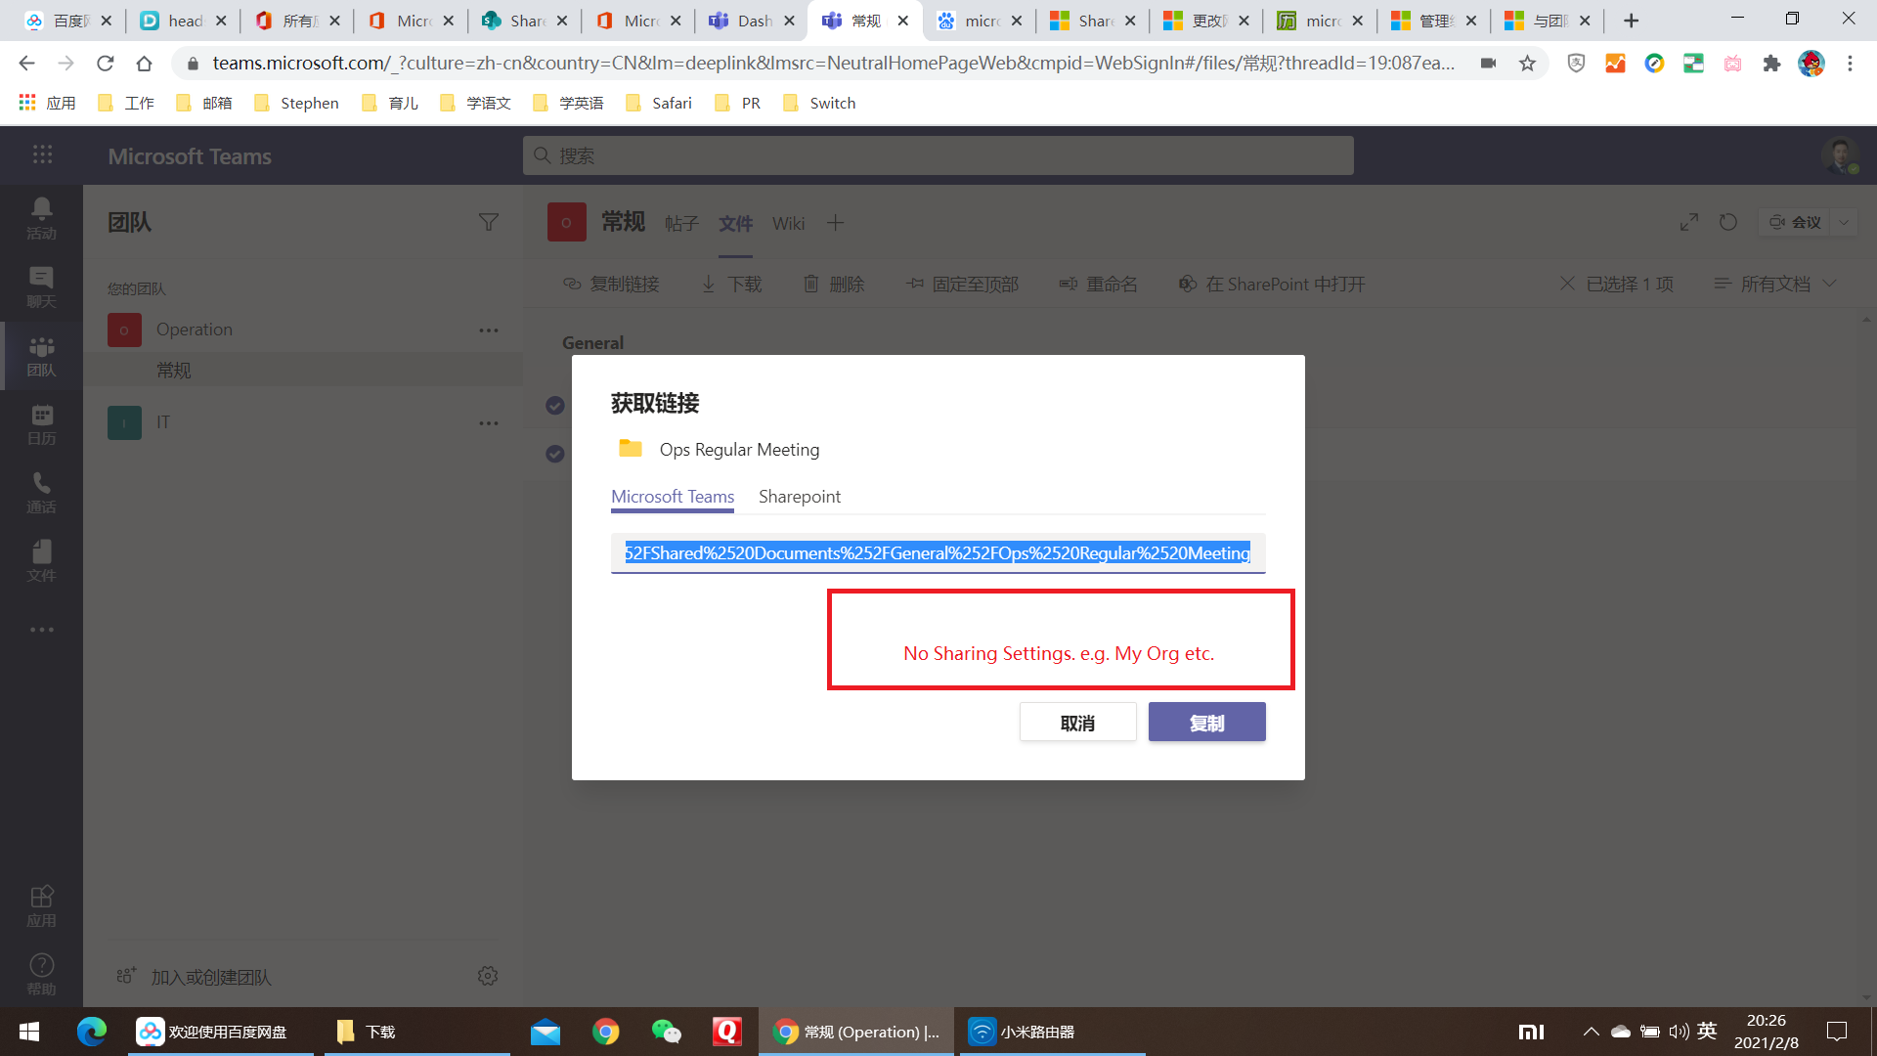Toggle first selected file checkmark
This screenshot has height=1056, width=1877.
click(x=555, y=405)
